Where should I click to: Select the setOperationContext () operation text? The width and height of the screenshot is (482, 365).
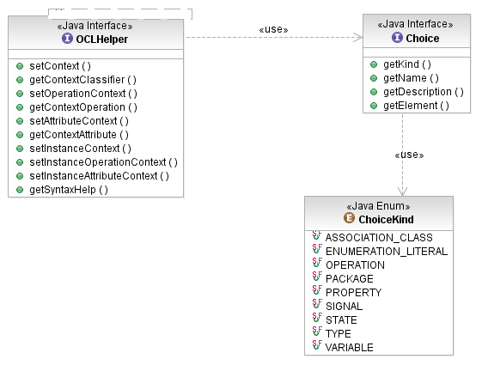83,94
